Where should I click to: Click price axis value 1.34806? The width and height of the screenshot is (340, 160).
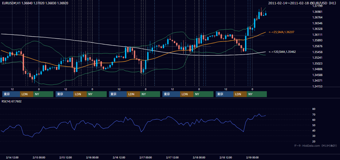[x=317, y=69]
